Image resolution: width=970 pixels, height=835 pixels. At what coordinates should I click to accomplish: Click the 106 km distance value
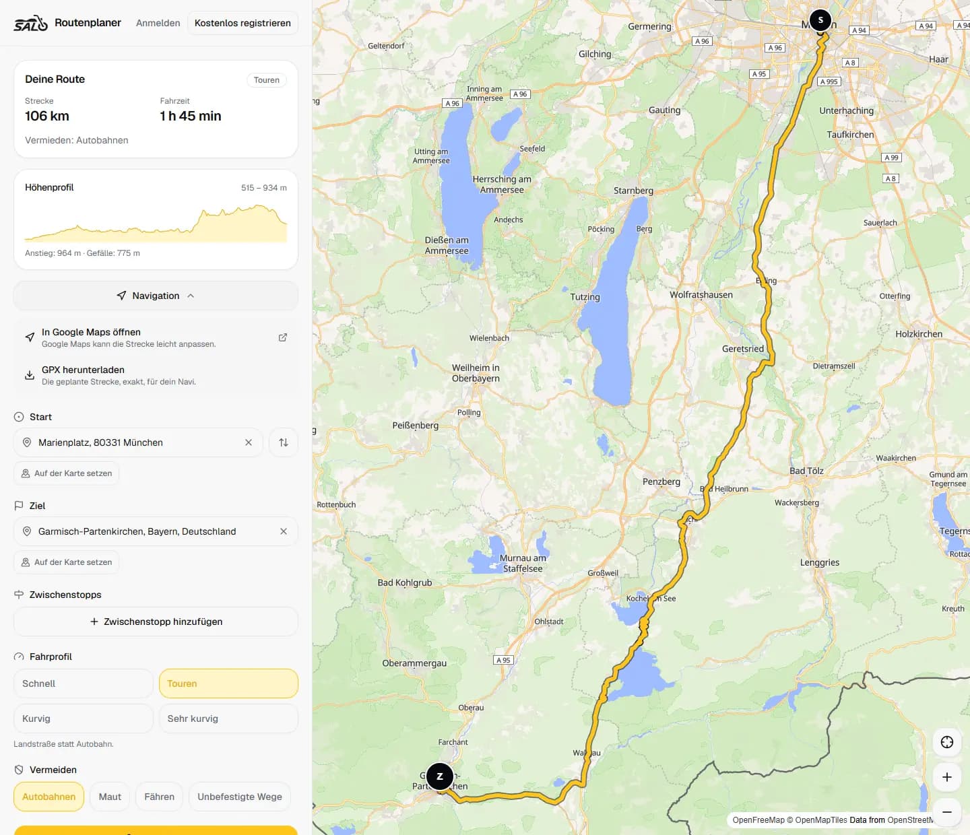point(47,116)
